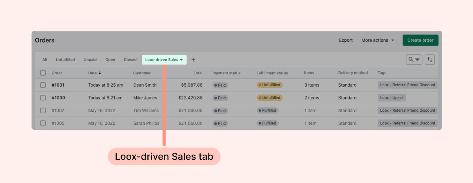473x183 pixels.
Task: Click the Unfulfilled badge on order #1030
Action: click(270, 98)
